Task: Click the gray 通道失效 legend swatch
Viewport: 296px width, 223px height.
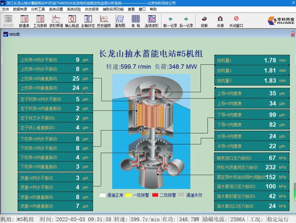Action: 181,195
